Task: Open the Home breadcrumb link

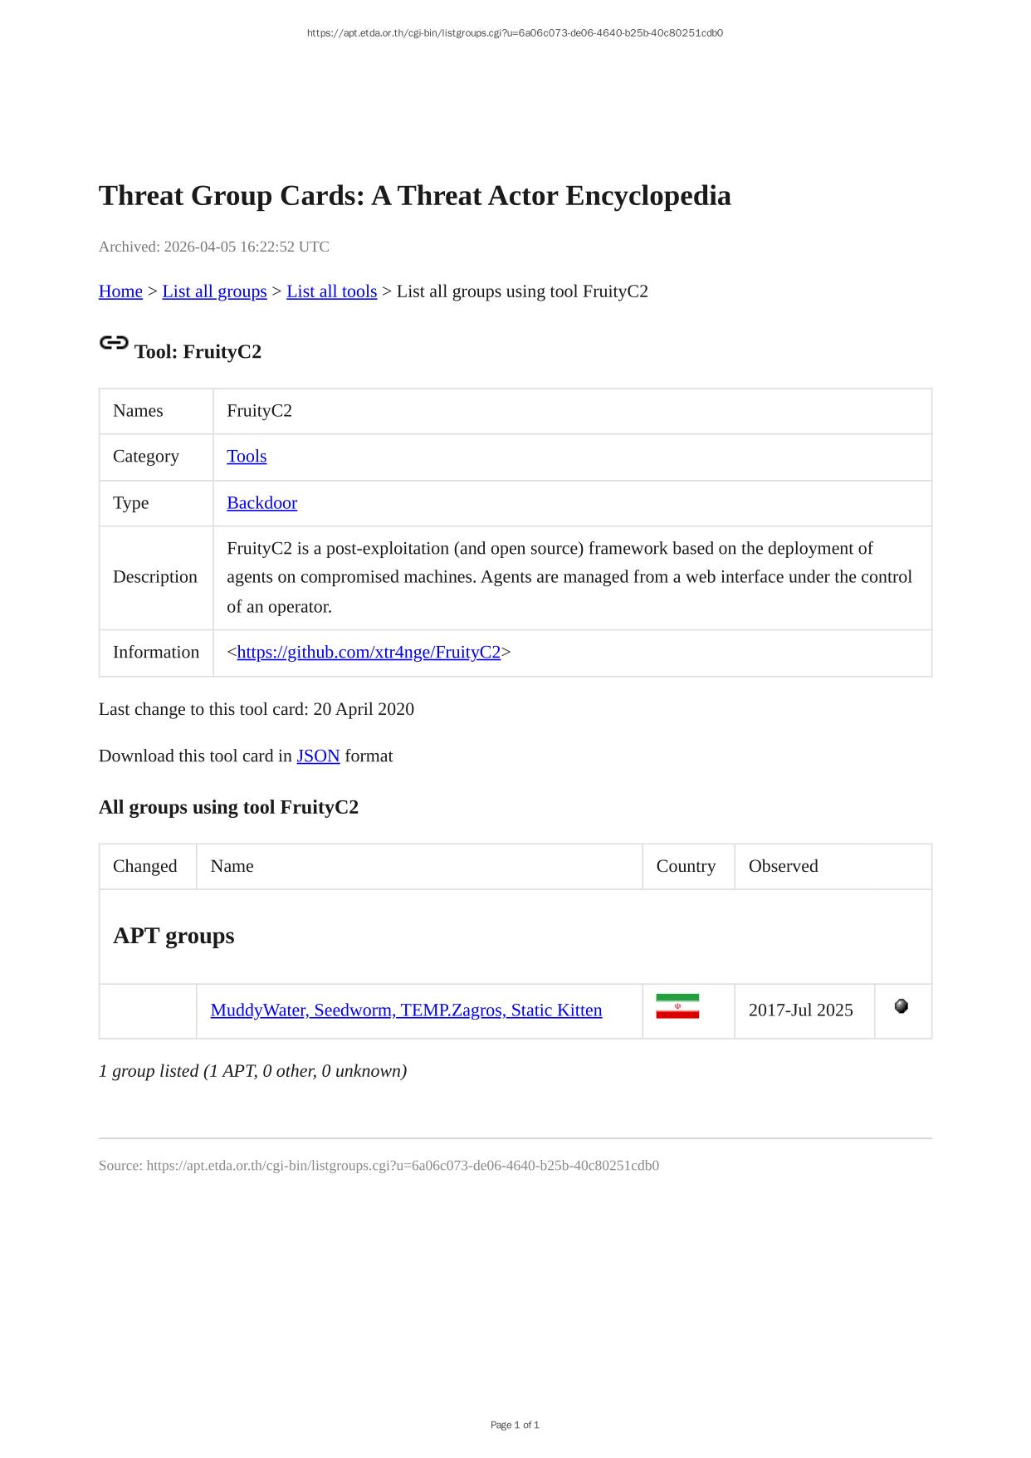Action: (x=120, y=291)
